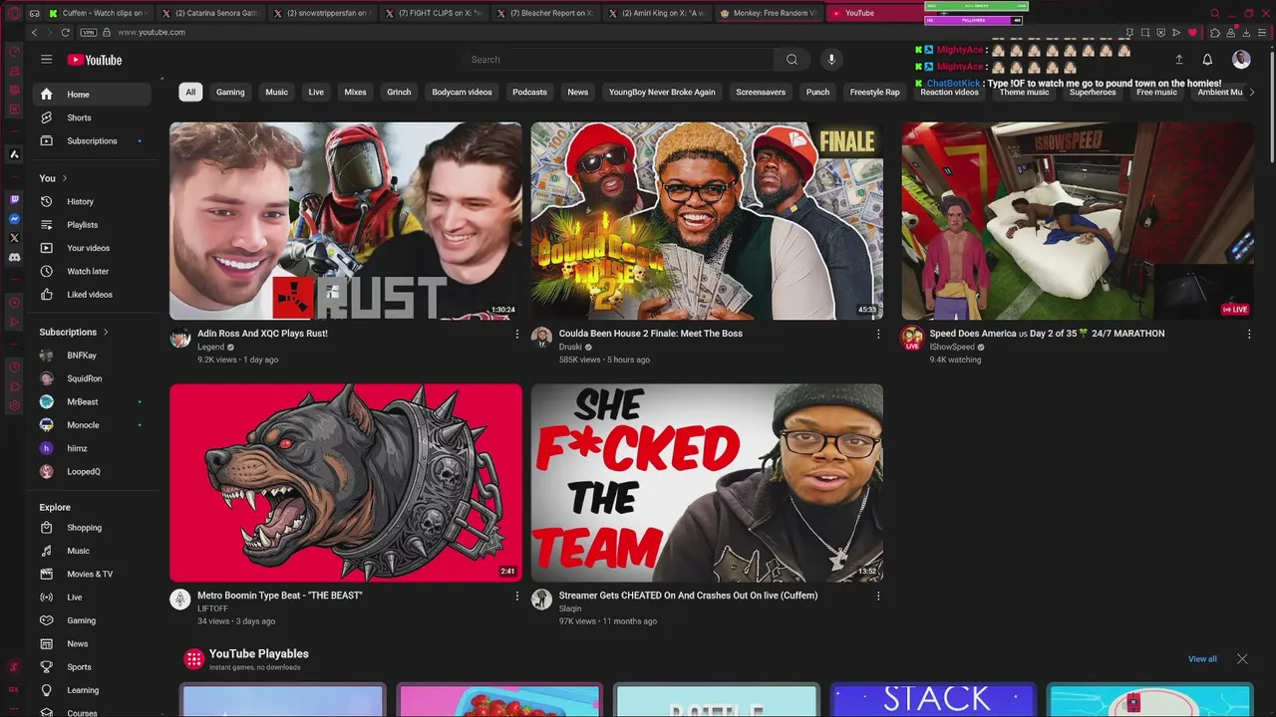Open Liked videos in sidebar
1276x717 pixels.
click(x=91, y=295)
